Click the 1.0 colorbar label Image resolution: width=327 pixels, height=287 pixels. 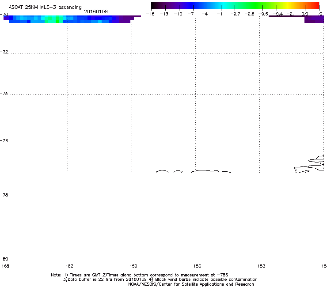point(319,14)
